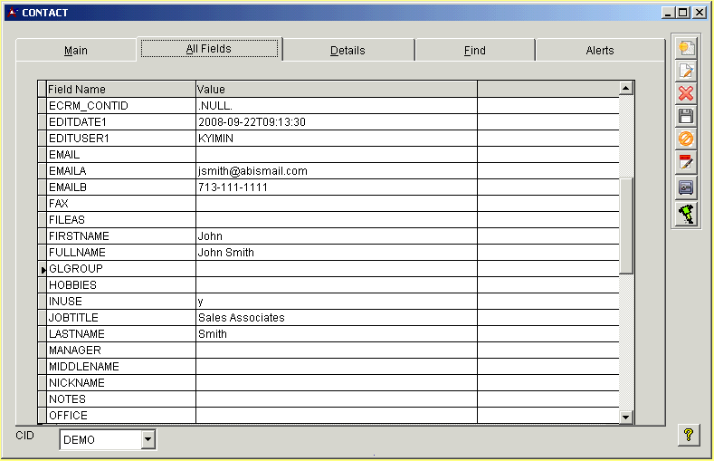Click the green pushpin icon
The width and height of the screenshot is (714, 461).
[686, 214]
